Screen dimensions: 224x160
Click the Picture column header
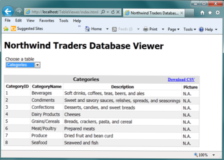(191, 87)
